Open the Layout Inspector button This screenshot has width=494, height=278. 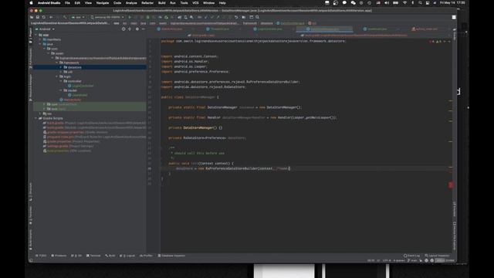click(438, 256)
